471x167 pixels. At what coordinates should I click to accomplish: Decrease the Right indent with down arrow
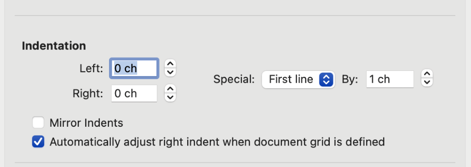point(170,98)
